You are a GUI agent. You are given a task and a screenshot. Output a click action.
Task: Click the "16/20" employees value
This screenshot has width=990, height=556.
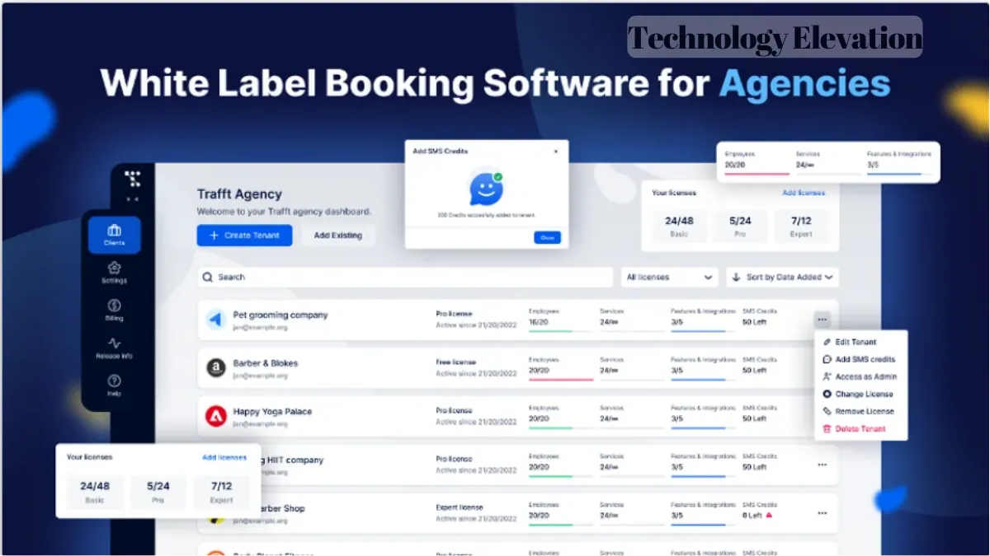tap(538, 322)
